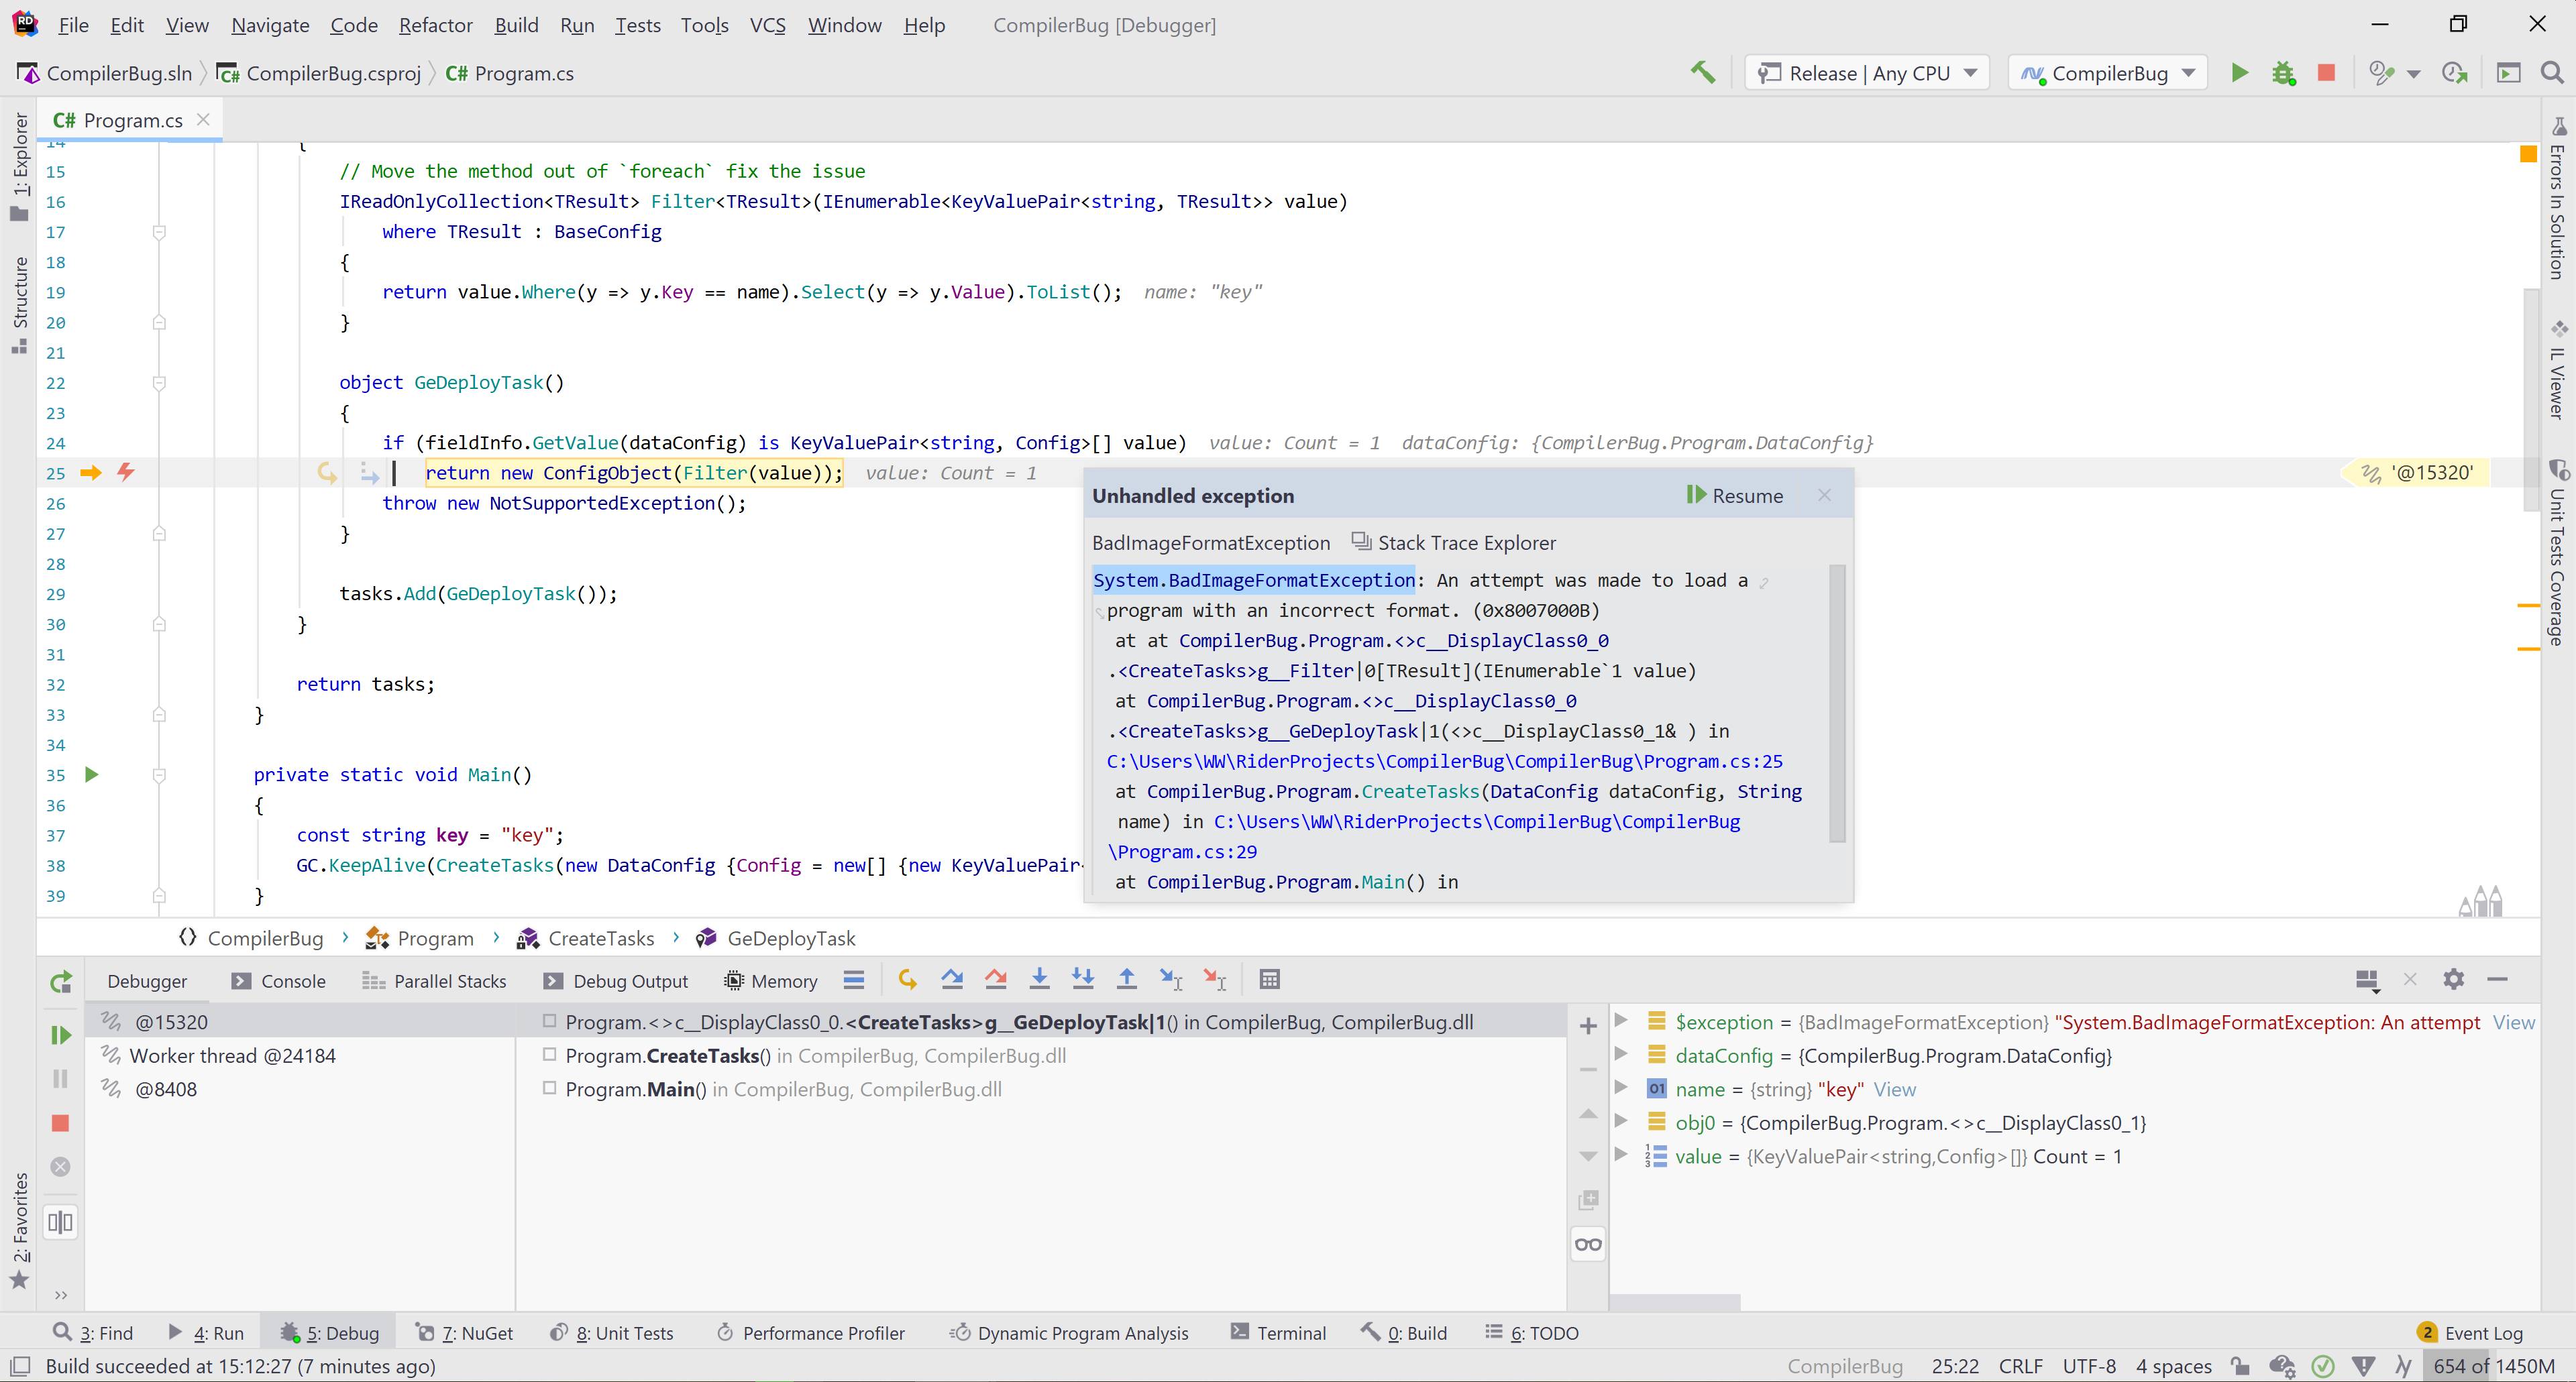Expand the $exception variable node

1621,1021
